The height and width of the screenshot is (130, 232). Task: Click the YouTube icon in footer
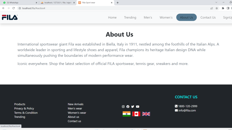pyautogui.click(x=137, y=107)
